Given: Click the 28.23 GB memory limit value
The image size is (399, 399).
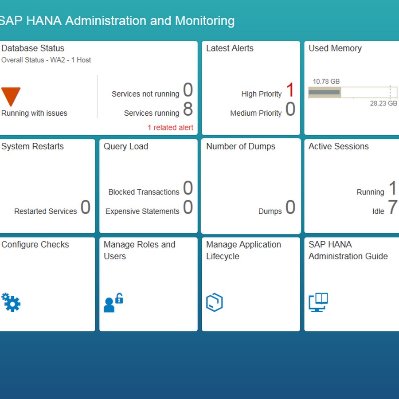Looking at the screenshot, I should [383, 103].
